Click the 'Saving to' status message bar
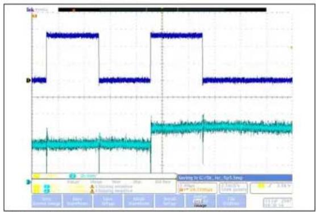This screenshot has width=316, height=212. tap(235, 178)
